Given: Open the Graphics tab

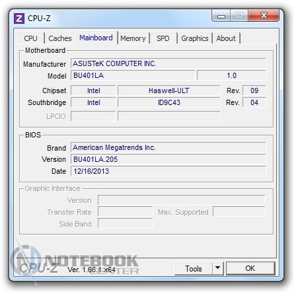Looking at the screenshot, I should 195,38.
